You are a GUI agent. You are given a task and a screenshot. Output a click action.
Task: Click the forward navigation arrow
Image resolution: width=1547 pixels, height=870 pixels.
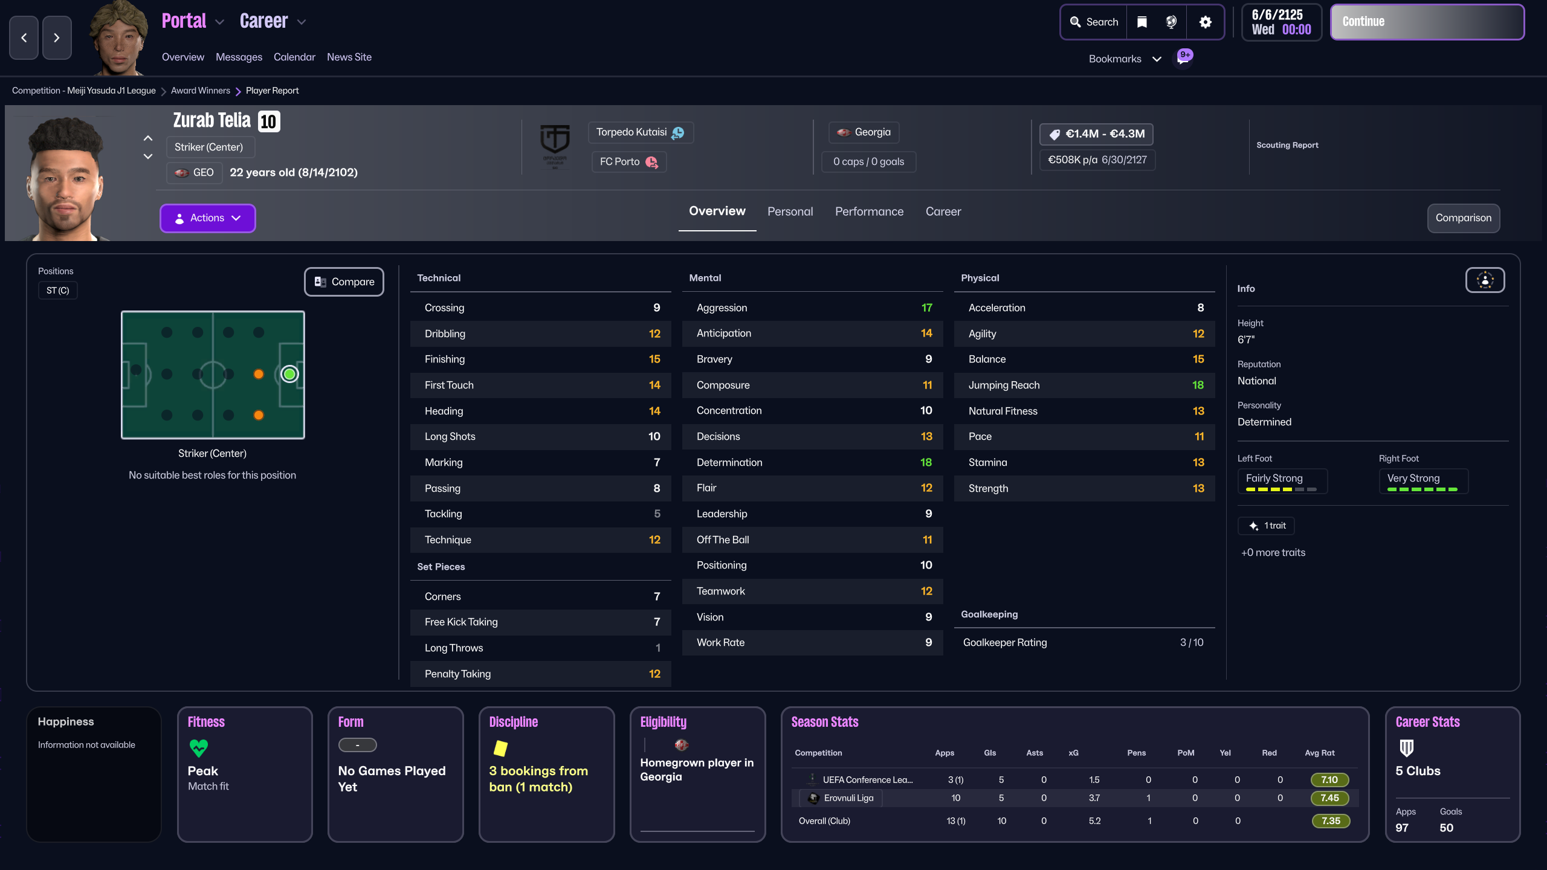pyautogui.click(x=57, y=38)
